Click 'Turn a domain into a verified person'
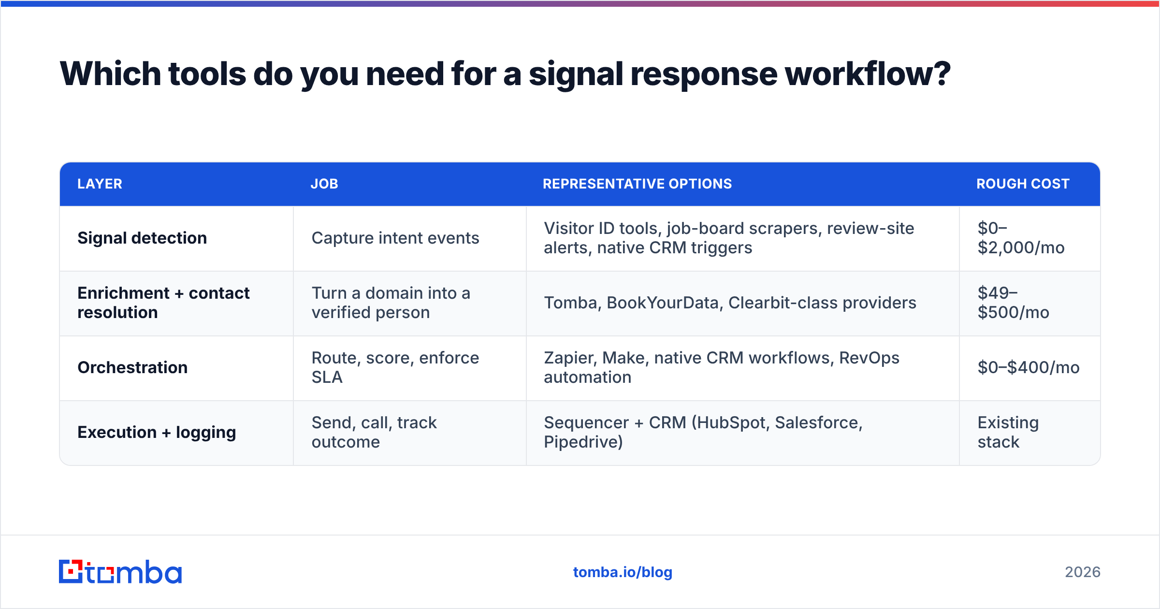 click(410, 303)
